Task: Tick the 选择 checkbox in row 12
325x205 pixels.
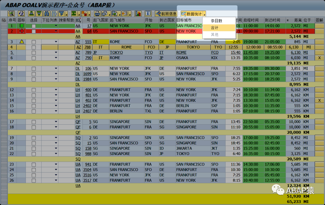Action: click(34, 90)
